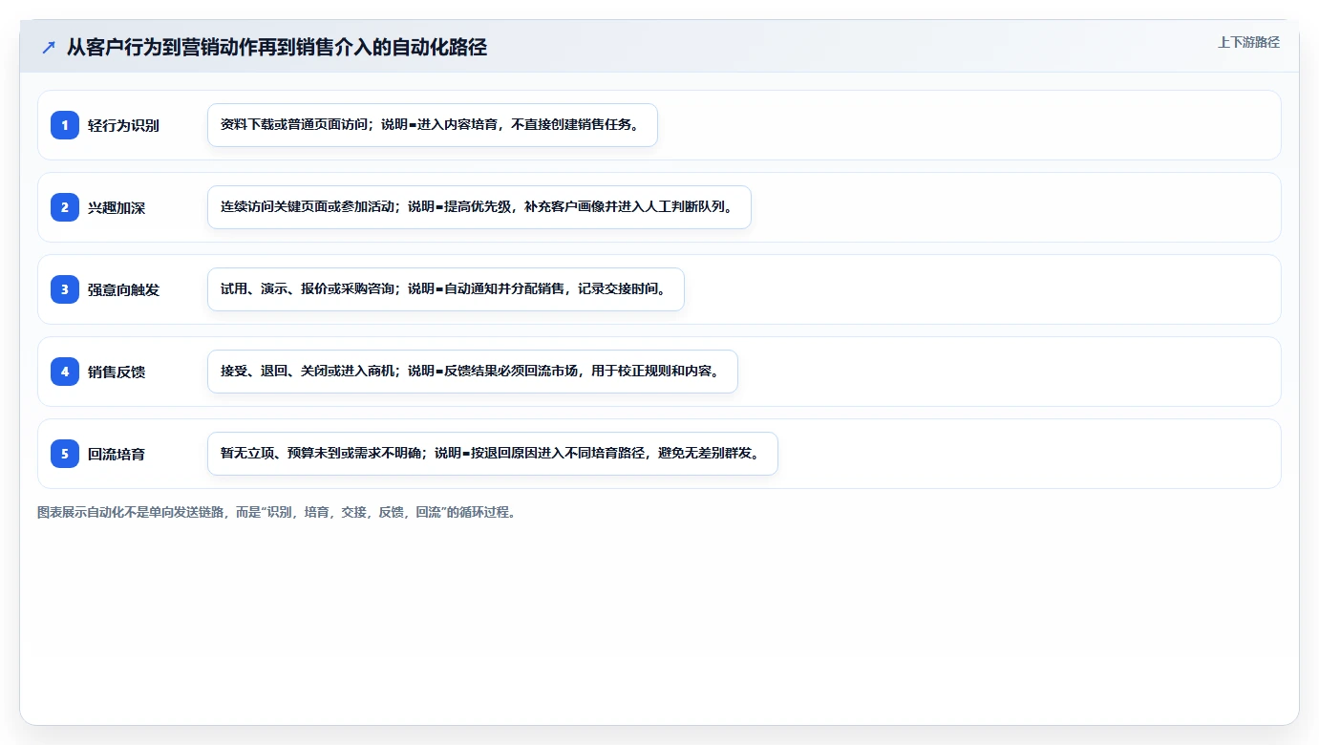This screenshot has height=745, width=1319.
Task: Click the 资料下载或普通页面访问 description box
Action: pyautogui.click(x=433, y=125)
